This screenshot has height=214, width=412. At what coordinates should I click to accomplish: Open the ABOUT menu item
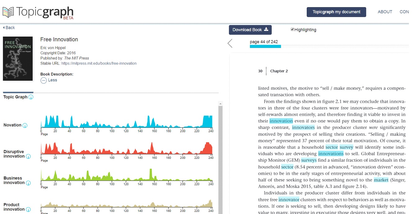point(385,12)
